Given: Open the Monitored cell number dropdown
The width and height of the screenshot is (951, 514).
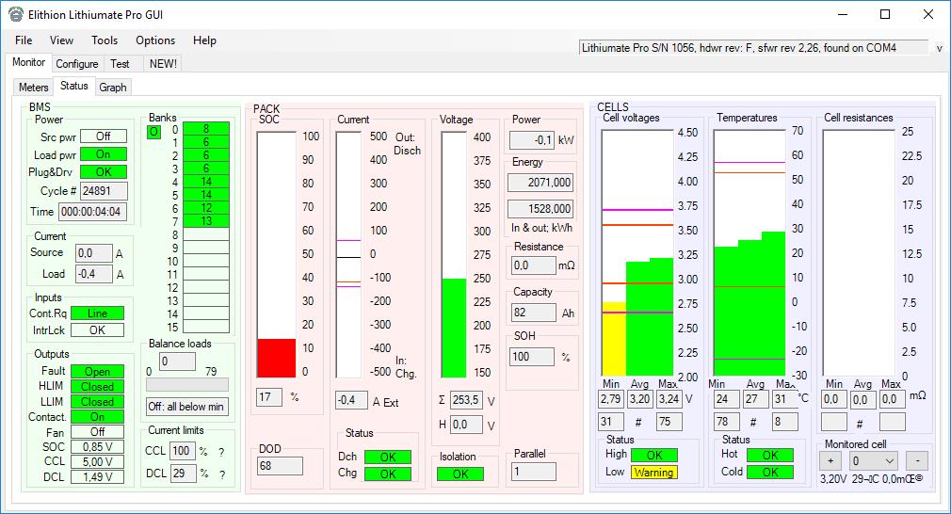Looking at the screenshot, I should (x=873, y=461).
